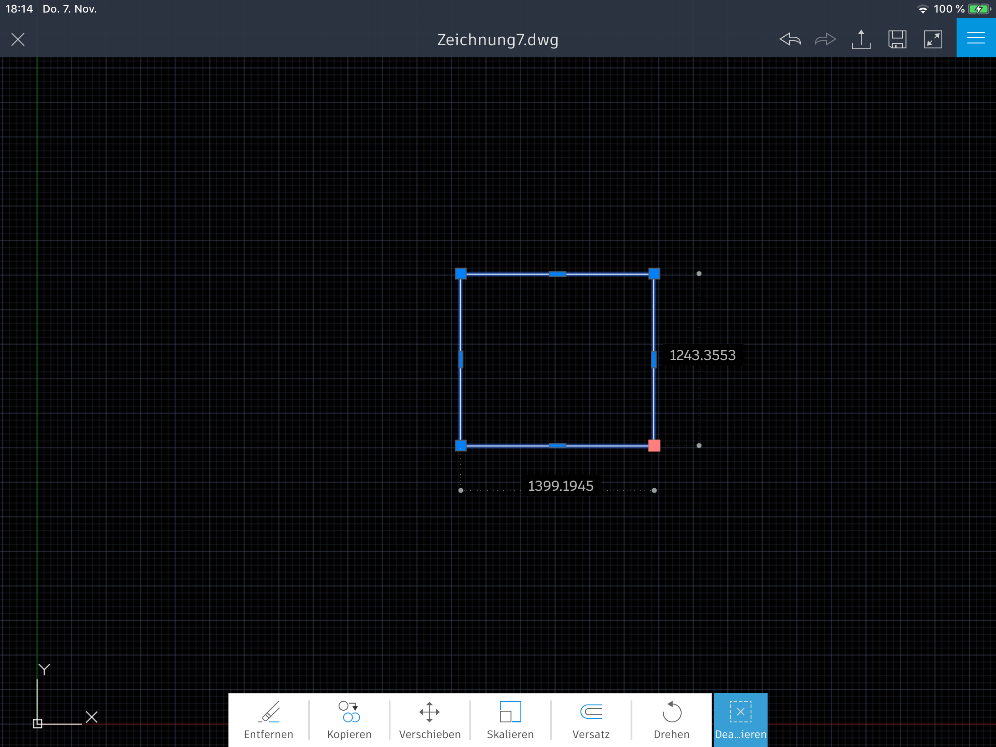Open the share/export icon
The width and height of the screenshot is (996, 747).
861,39
